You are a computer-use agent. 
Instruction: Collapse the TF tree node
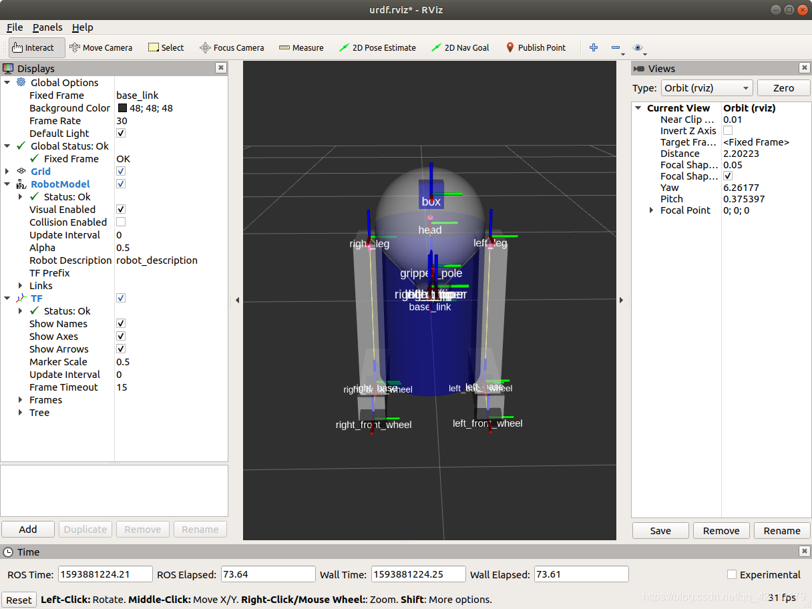click(x=7, y=298)
